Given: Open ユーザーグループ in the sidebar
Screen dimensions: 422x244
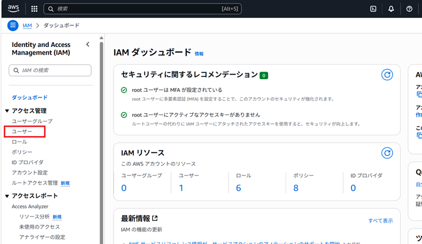Looking at the screenshot, I should click(32, 121).
